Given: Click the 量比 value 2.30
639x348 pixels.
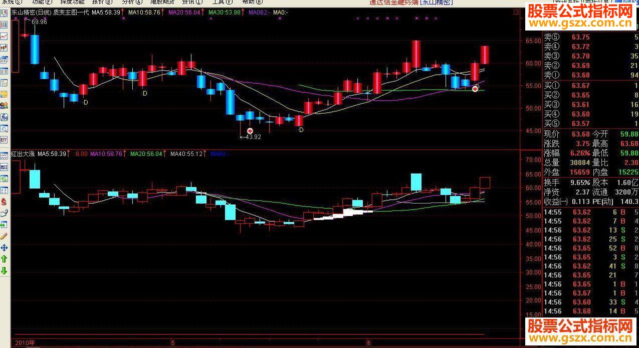Looking at the screenshot, I should tap(631, 162).
